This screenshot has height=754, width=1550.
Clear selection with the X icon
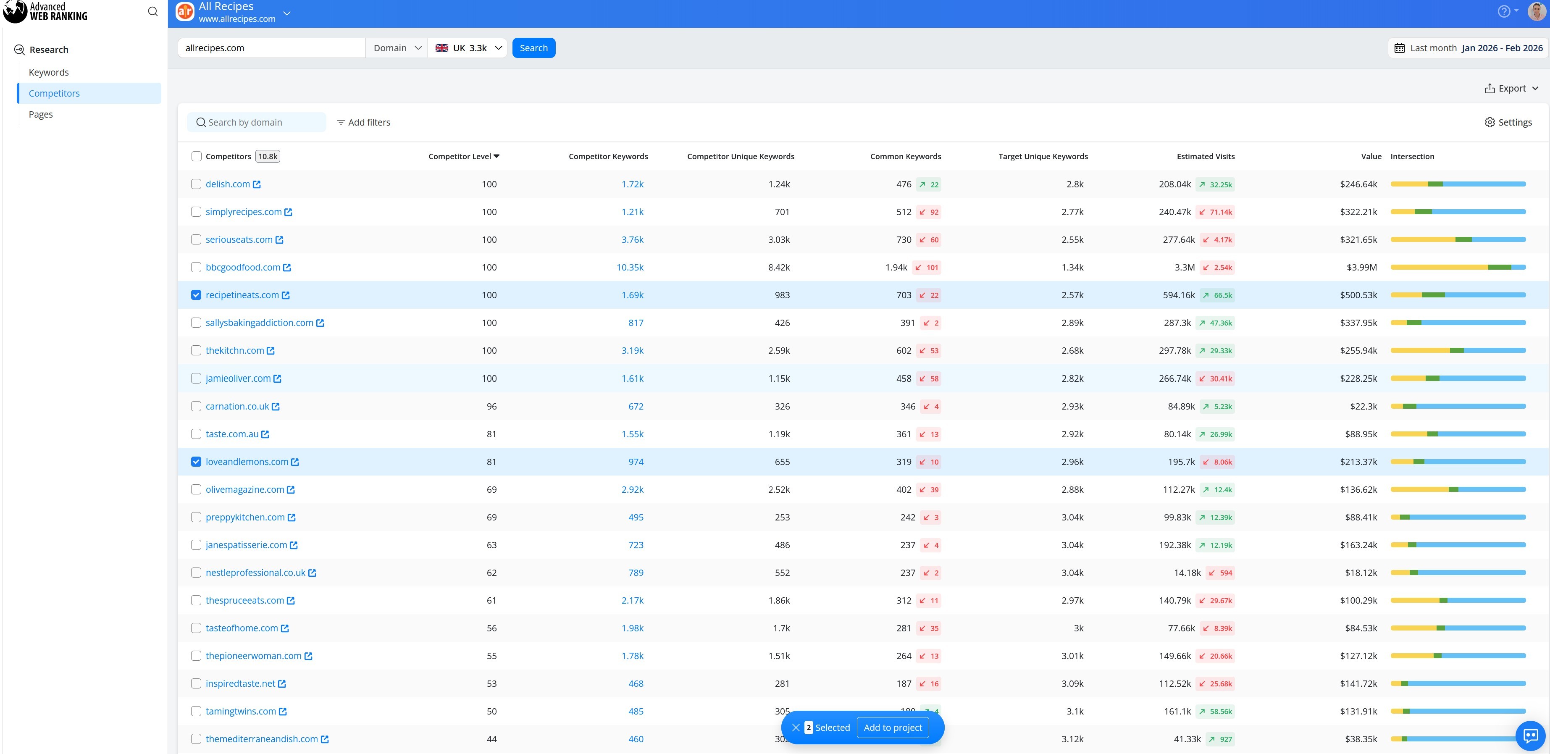tap(796, 728)
